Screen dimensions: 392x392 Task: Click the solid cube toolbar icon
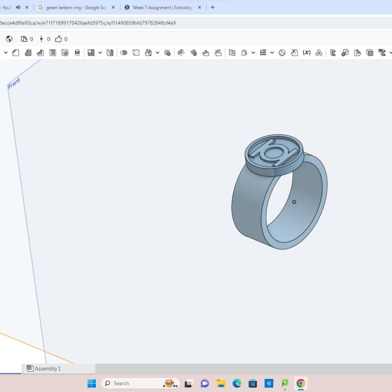click(370, 53)
